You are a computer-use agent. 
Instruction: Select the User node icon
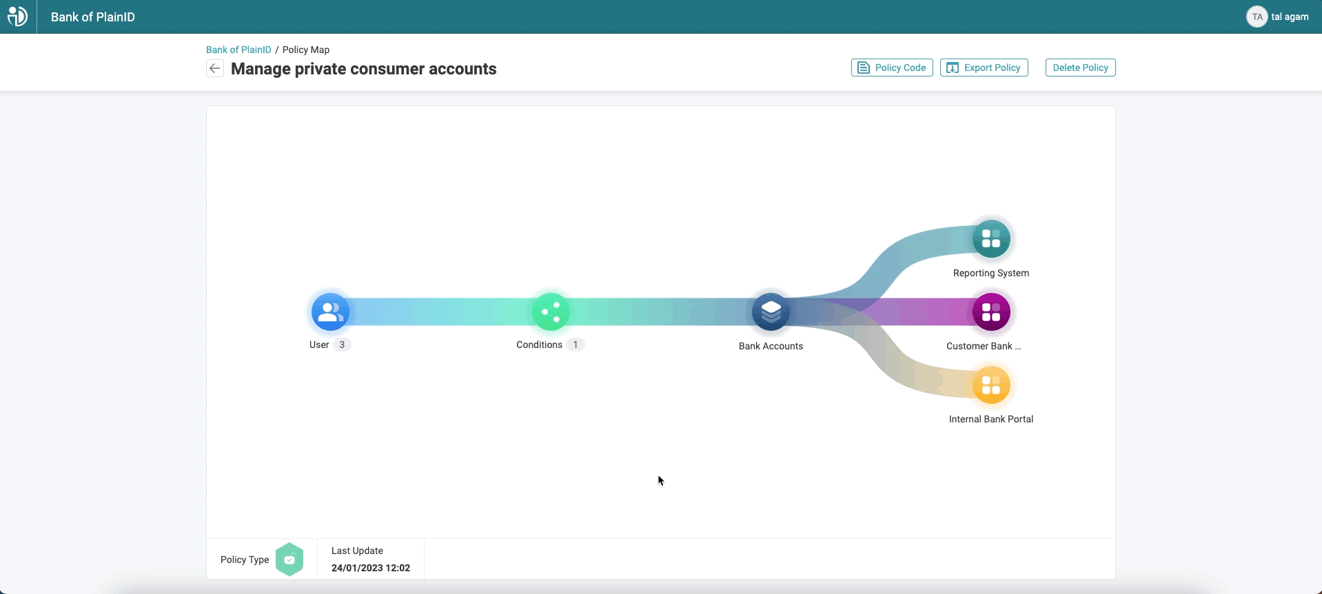point(330,312)
